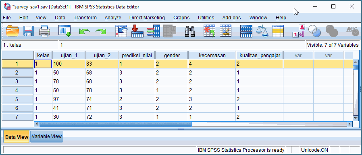The height and width of the screenshot is (155, 362).
Task: Select the gender column header
Action: (172, 56)
